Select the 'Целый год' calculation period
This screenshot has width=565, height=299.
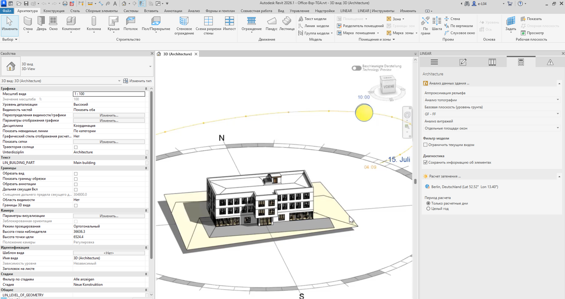pos(428,209)
